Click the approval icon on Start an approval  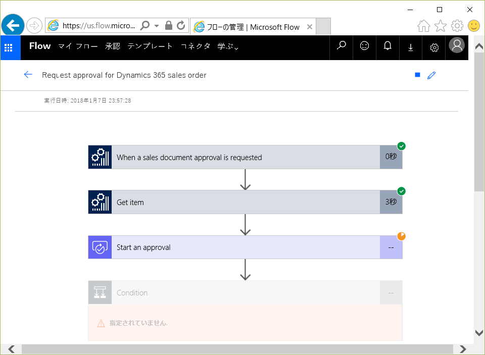click(100, 247)
